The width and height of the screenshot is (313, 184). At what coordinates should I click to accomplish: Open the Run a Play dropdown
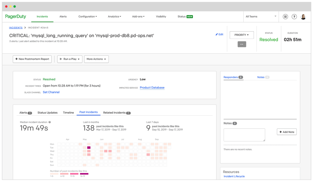pyautogui.click(x=70, y=59)
